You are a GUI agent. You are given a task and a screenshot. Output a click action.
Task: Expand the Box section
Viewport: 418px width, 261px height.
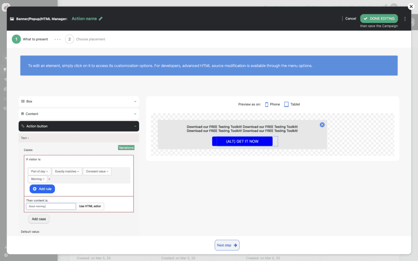(x=78, y=101)
